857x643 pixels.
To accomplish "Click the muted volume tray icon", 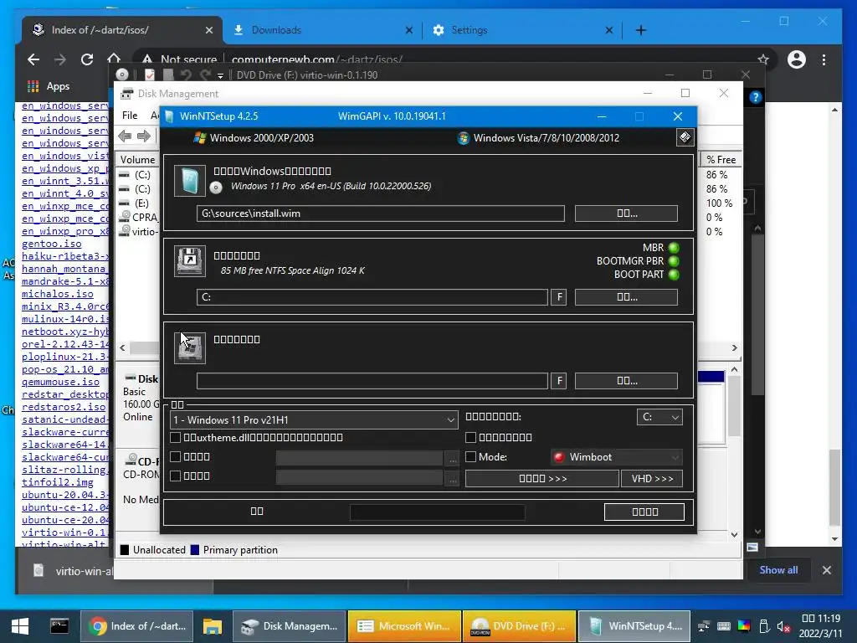I will pyautogui.click(x=783, y=626).
